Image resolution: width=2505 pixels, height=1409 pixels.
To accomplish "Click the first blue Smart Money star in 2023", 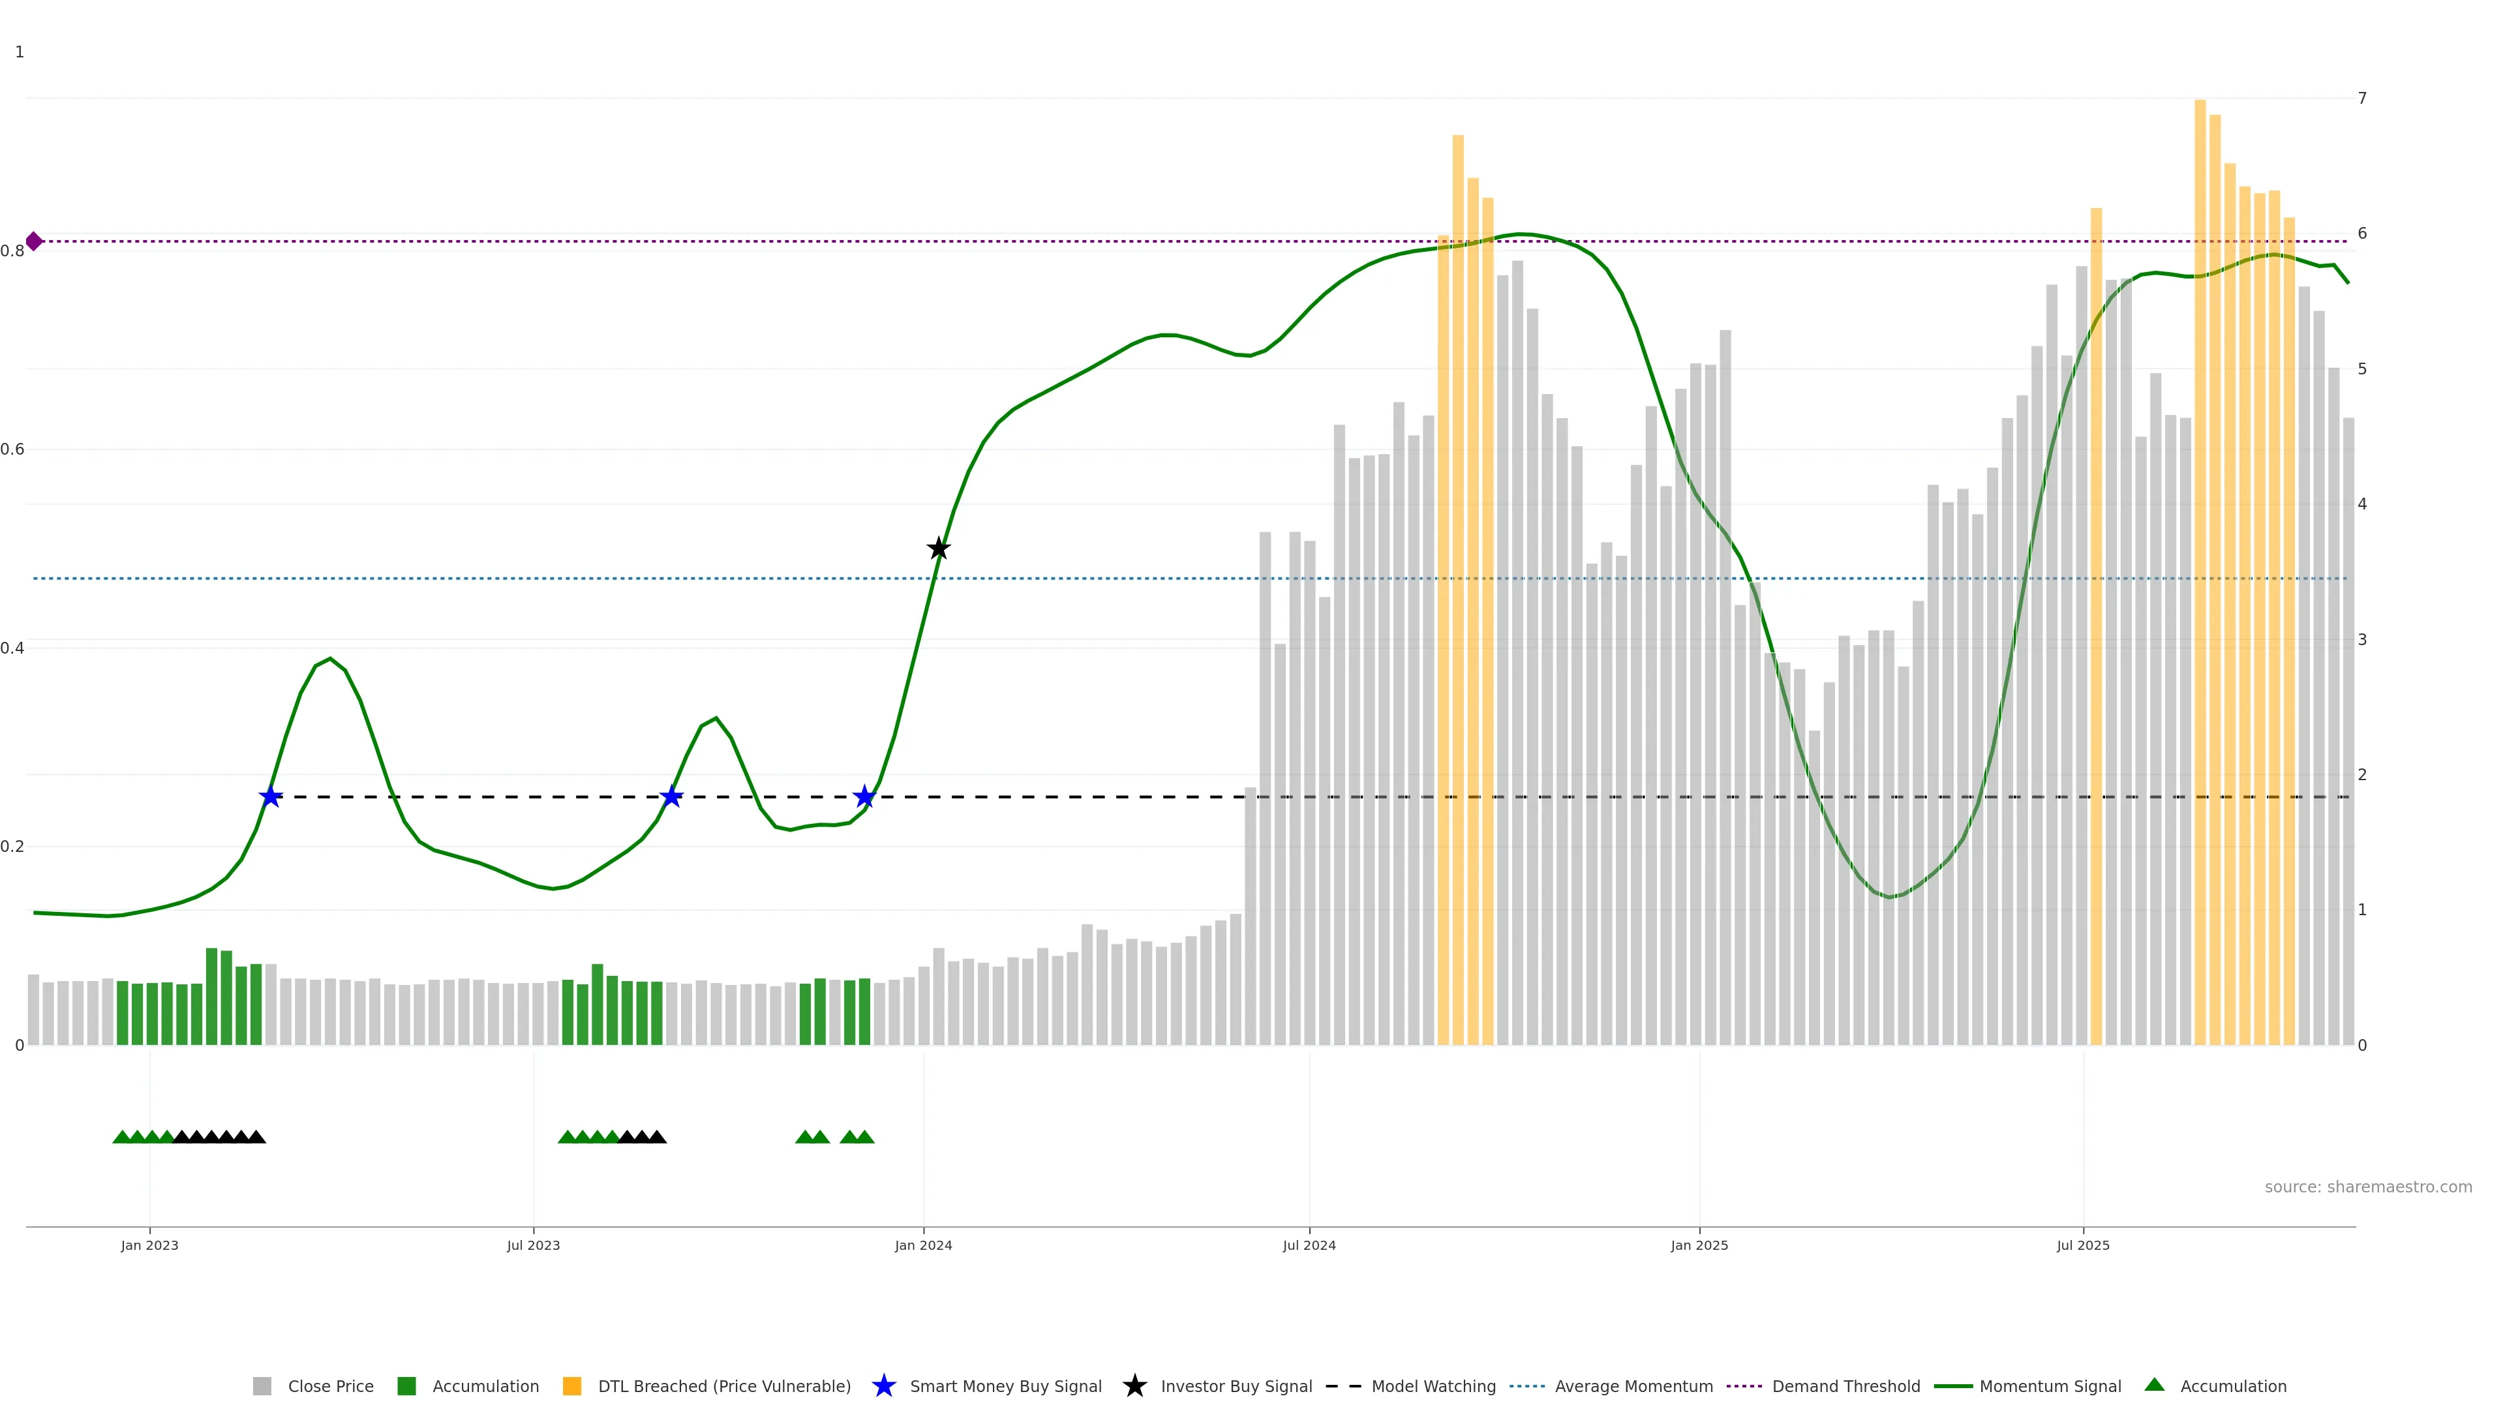I will pos(270,797).
